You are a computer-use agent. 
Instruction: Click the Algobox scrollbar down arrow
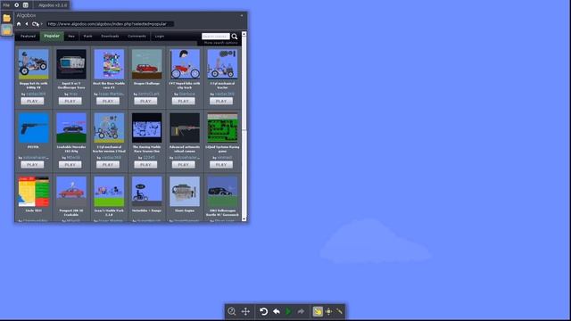click(244, 219)
